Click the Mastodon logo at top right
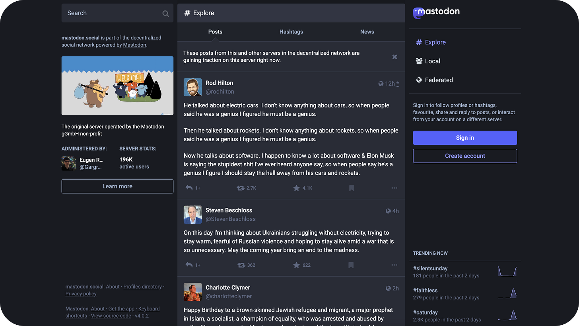The width and height of the screenshot is (579, 326). [x=436, y=12]
